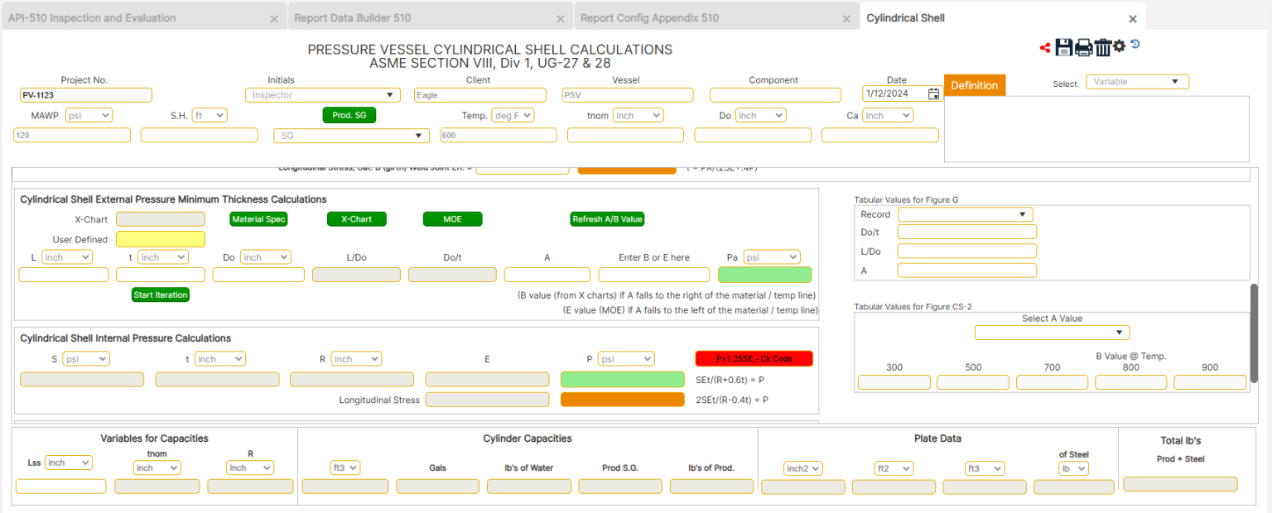
Task: Open the Record dropdown under Tabular Values for Figure G
Action: [965, 213]
